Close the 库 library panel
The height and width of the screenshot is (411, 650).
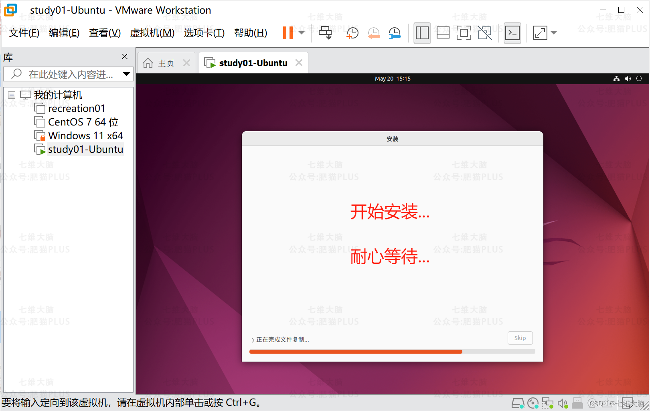(x=125, y=57)
